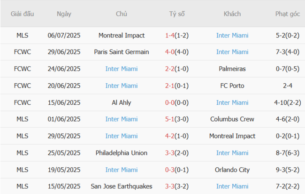
Task: Open the Orlando City team link
Action: click(232, 170)
